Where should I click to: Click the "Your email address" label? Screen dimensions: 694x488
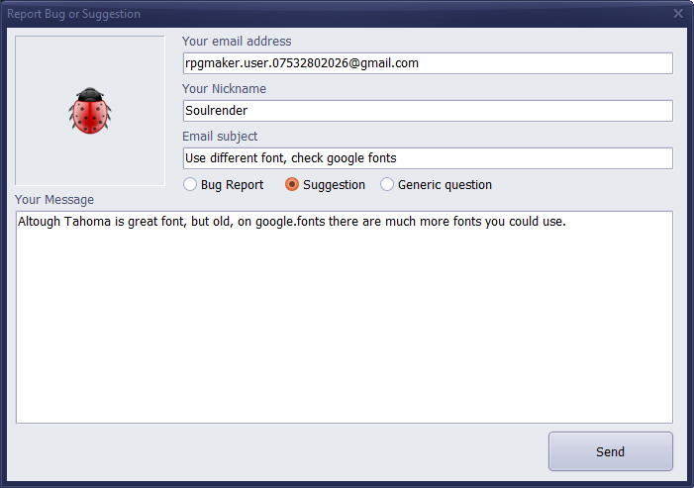click(x=237, y=42)
